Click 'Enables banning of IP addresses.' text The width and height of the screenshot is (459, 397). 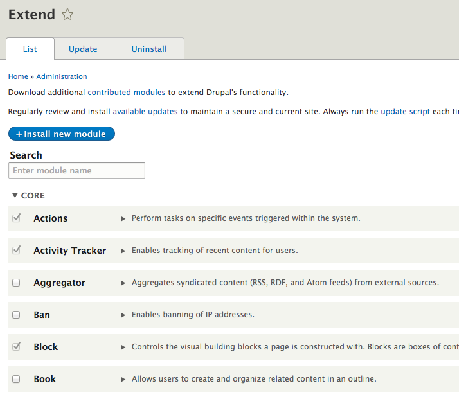point(193,315)
